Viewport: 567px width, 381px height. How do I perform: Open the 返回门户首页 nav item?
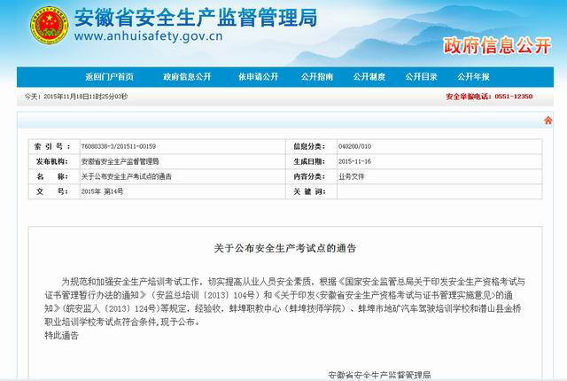pos(109,77)
